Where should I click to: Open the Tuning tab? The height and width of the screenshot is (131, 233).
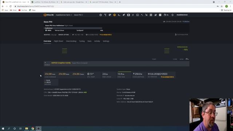coord(82,41)
